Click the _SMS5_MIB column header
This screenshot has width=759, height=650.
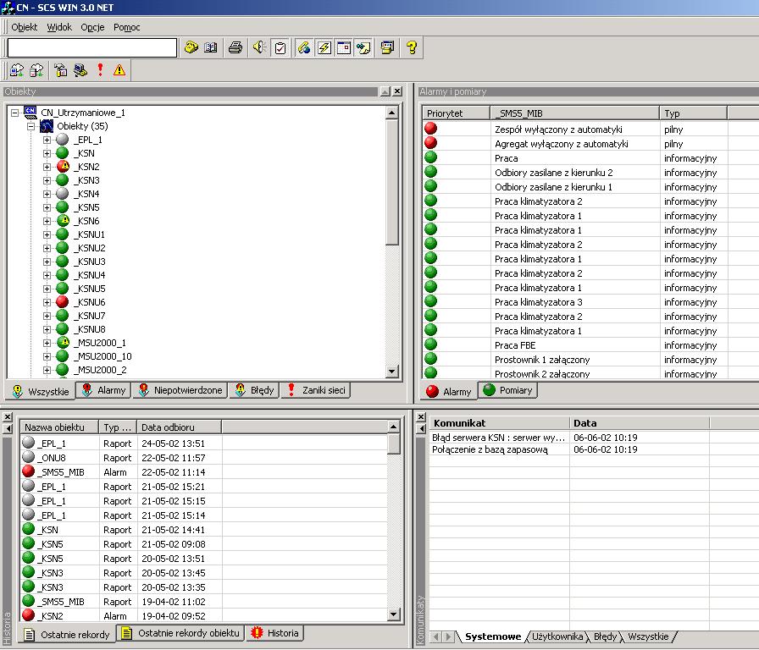coord(574,113)
